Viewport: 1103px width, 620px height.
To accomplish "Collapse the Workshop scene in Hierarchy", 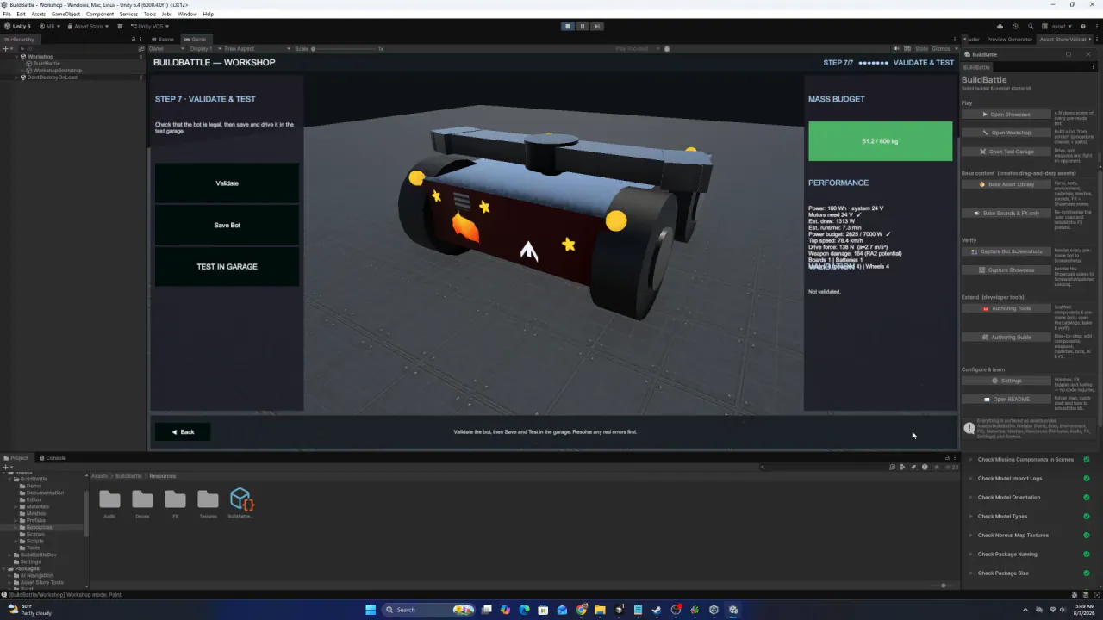I will click(16, 57).
